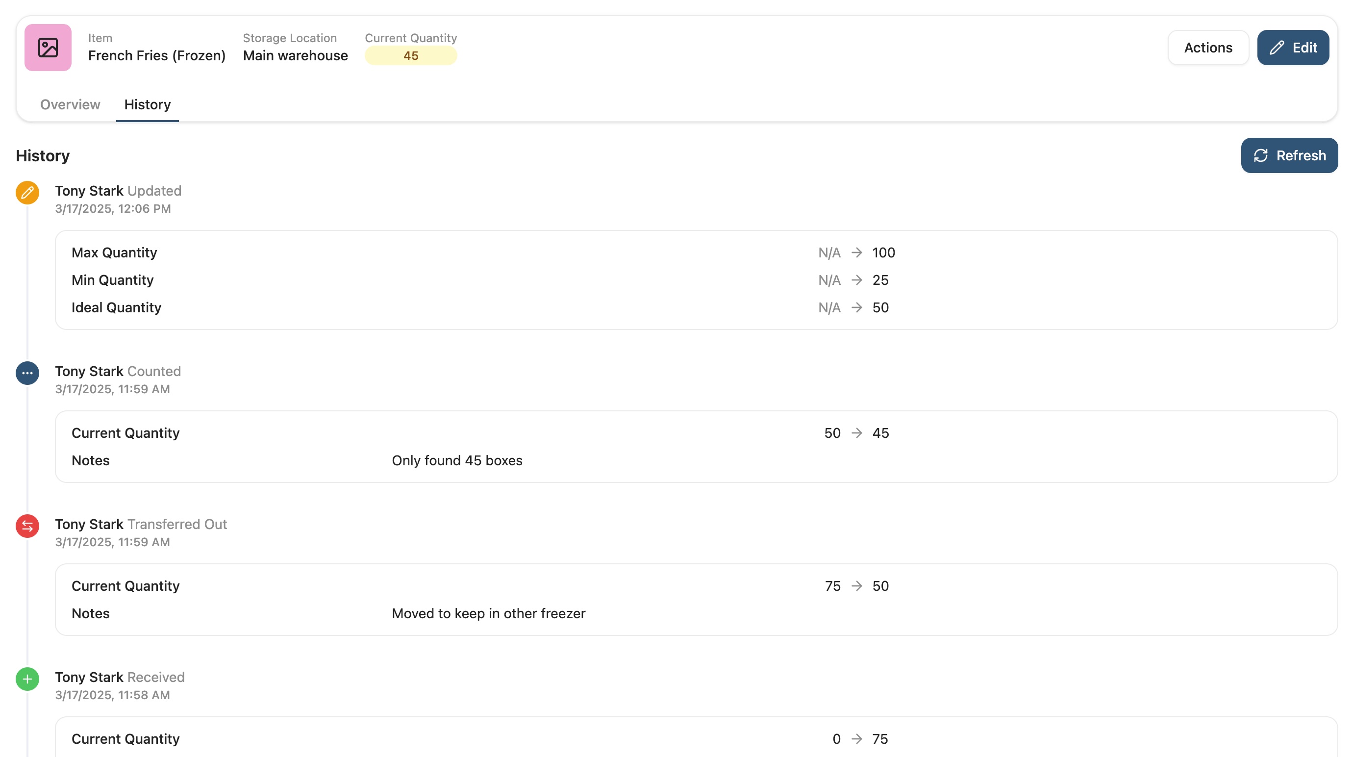Click the orange pencil Updated event icon
This screenshot has width=1353, height=757.
(x=27, y=193)
